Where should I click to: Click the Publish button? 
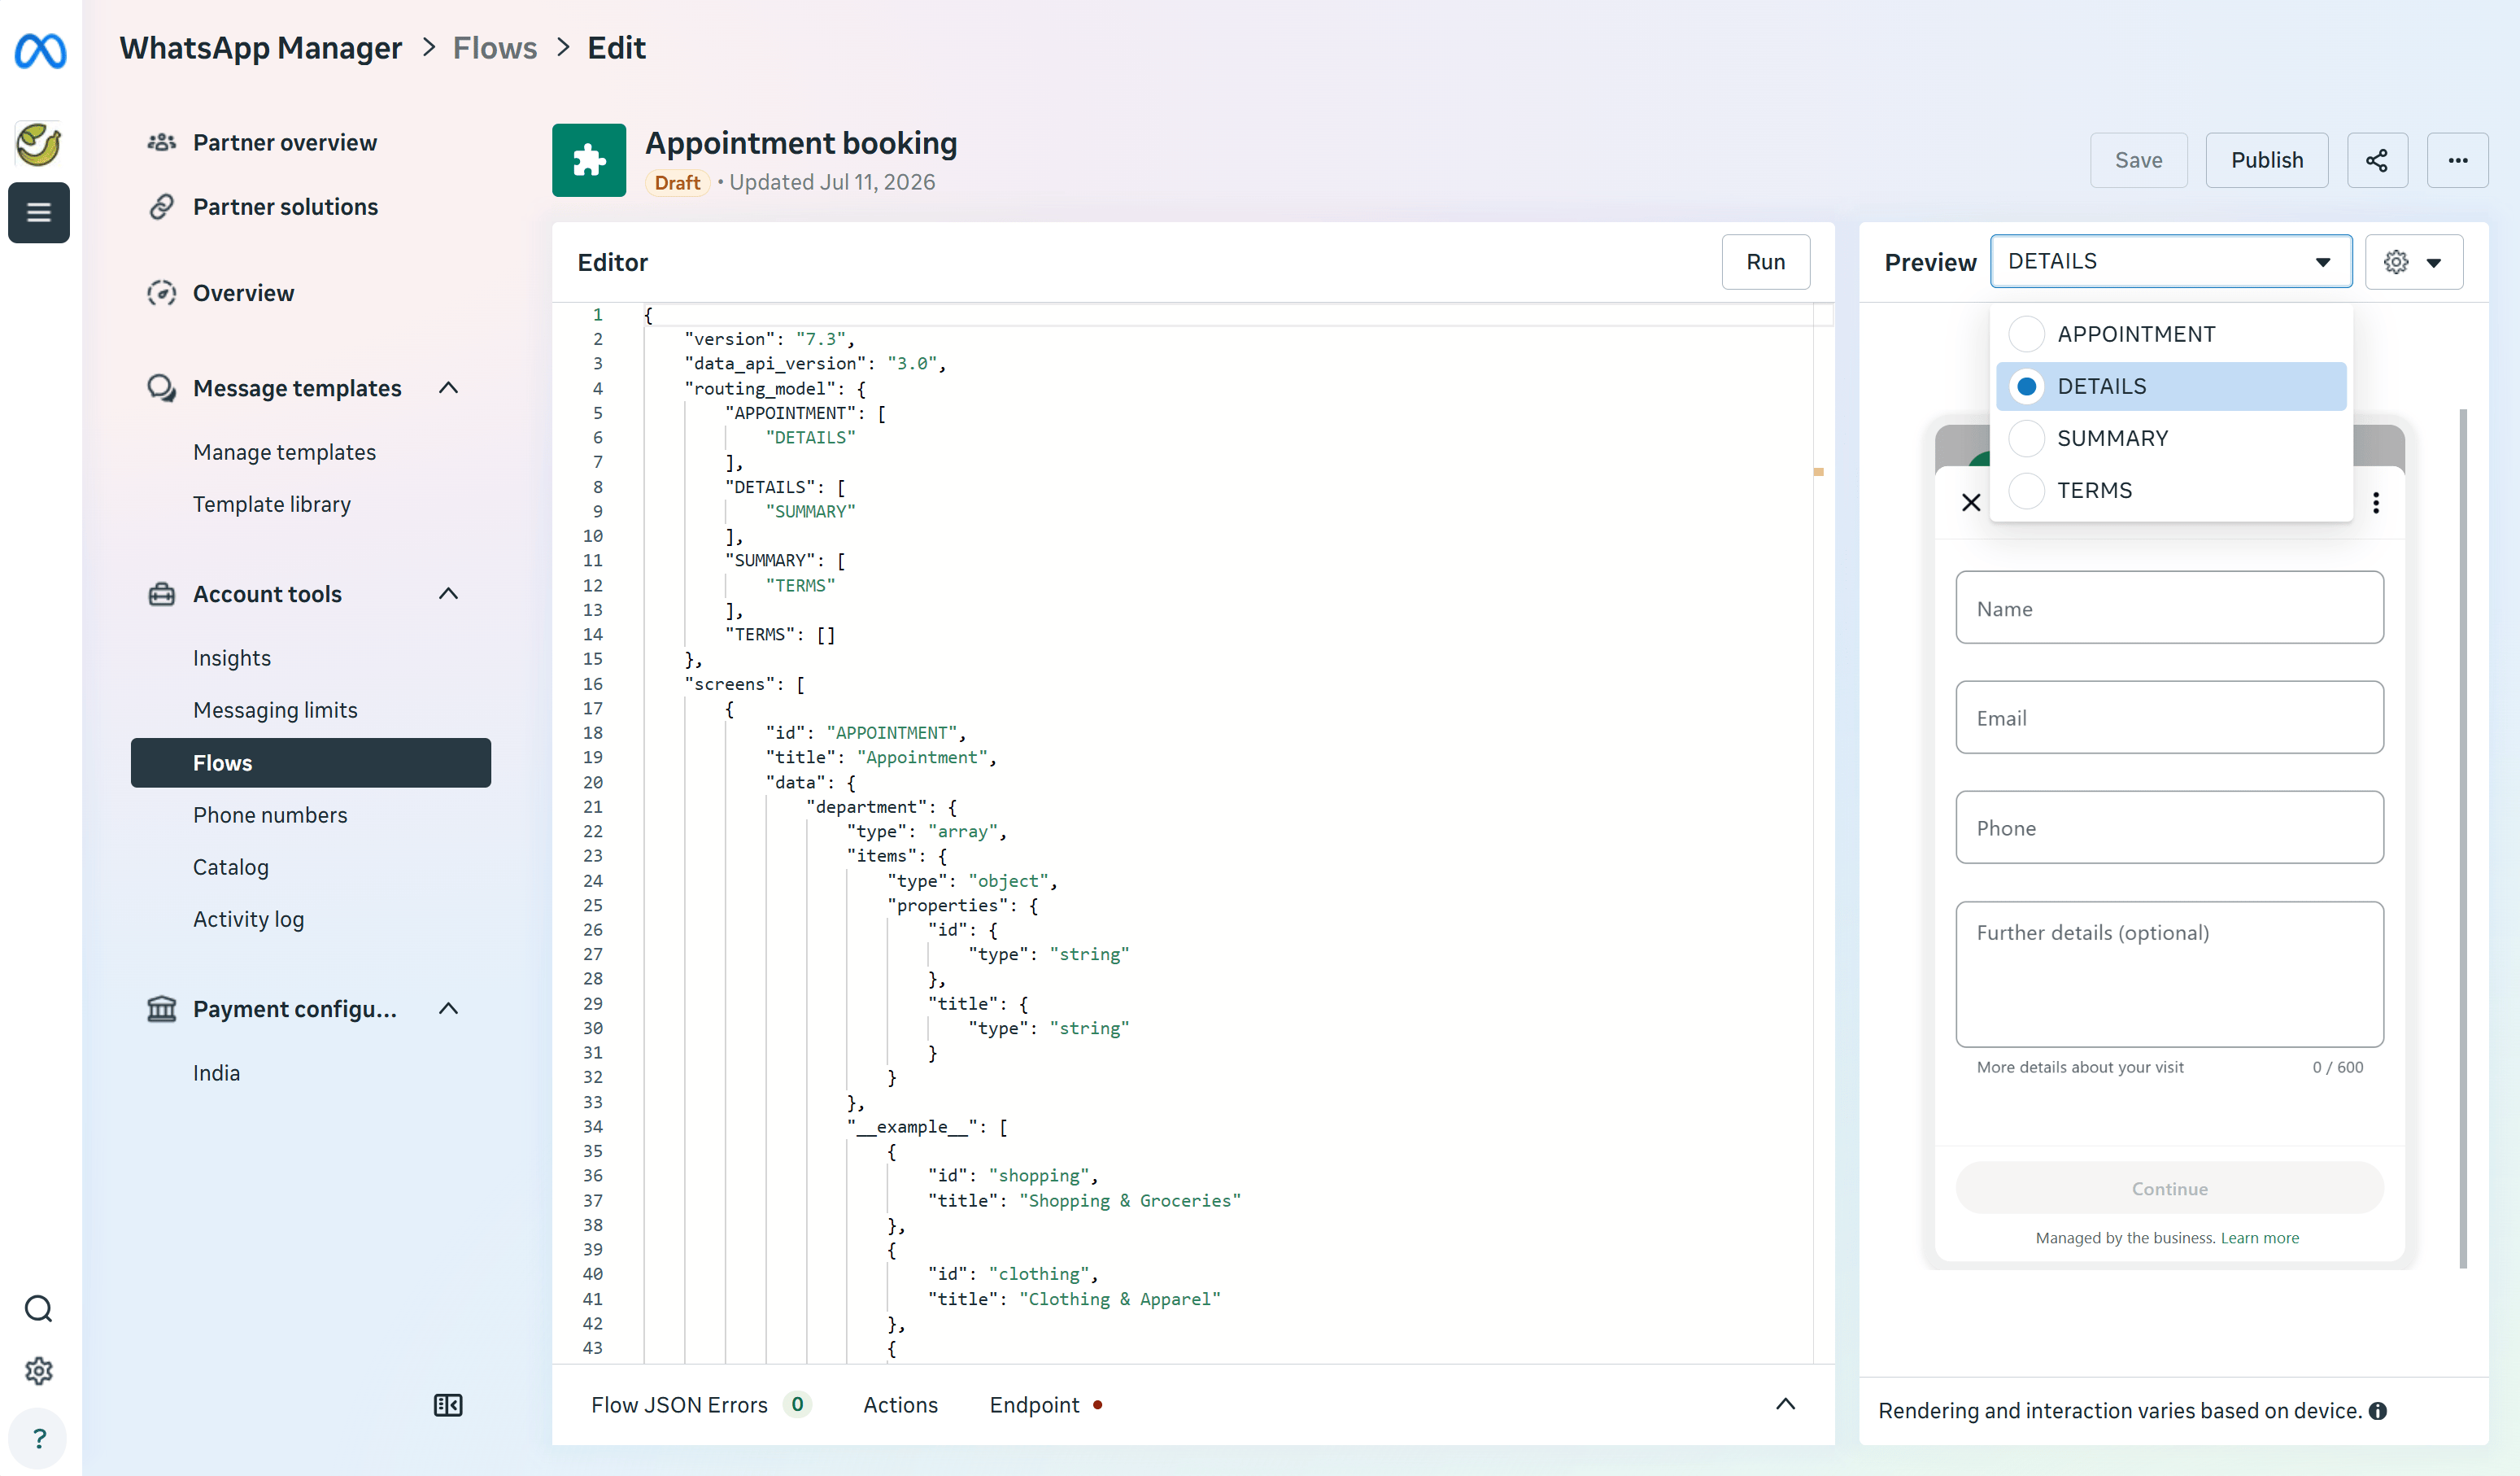tap(2266, 160)
